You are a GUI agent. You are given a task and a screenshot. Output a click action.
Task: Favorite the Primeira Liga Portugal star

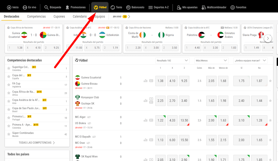(9, 118)
